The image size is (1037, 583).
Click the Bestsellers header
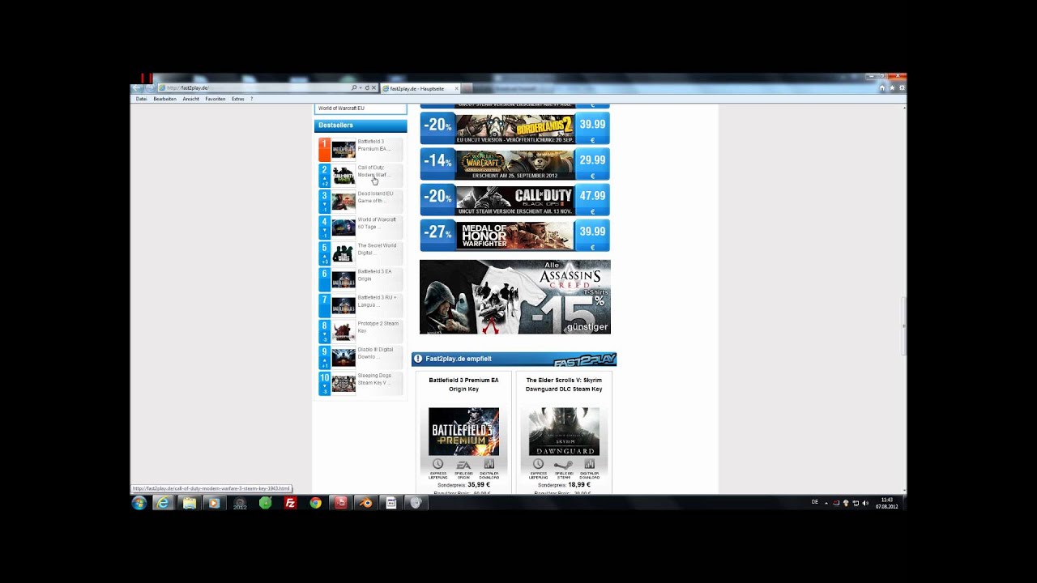click(x=361, y=126)
